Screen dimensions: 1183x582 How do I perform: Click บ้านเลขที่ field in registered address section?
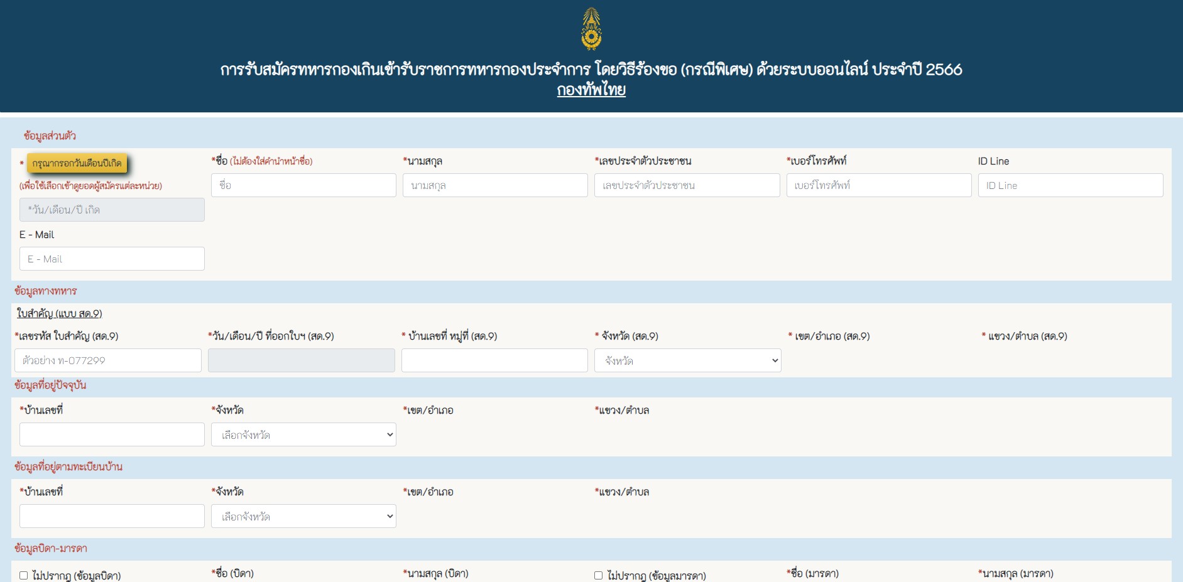111,515
